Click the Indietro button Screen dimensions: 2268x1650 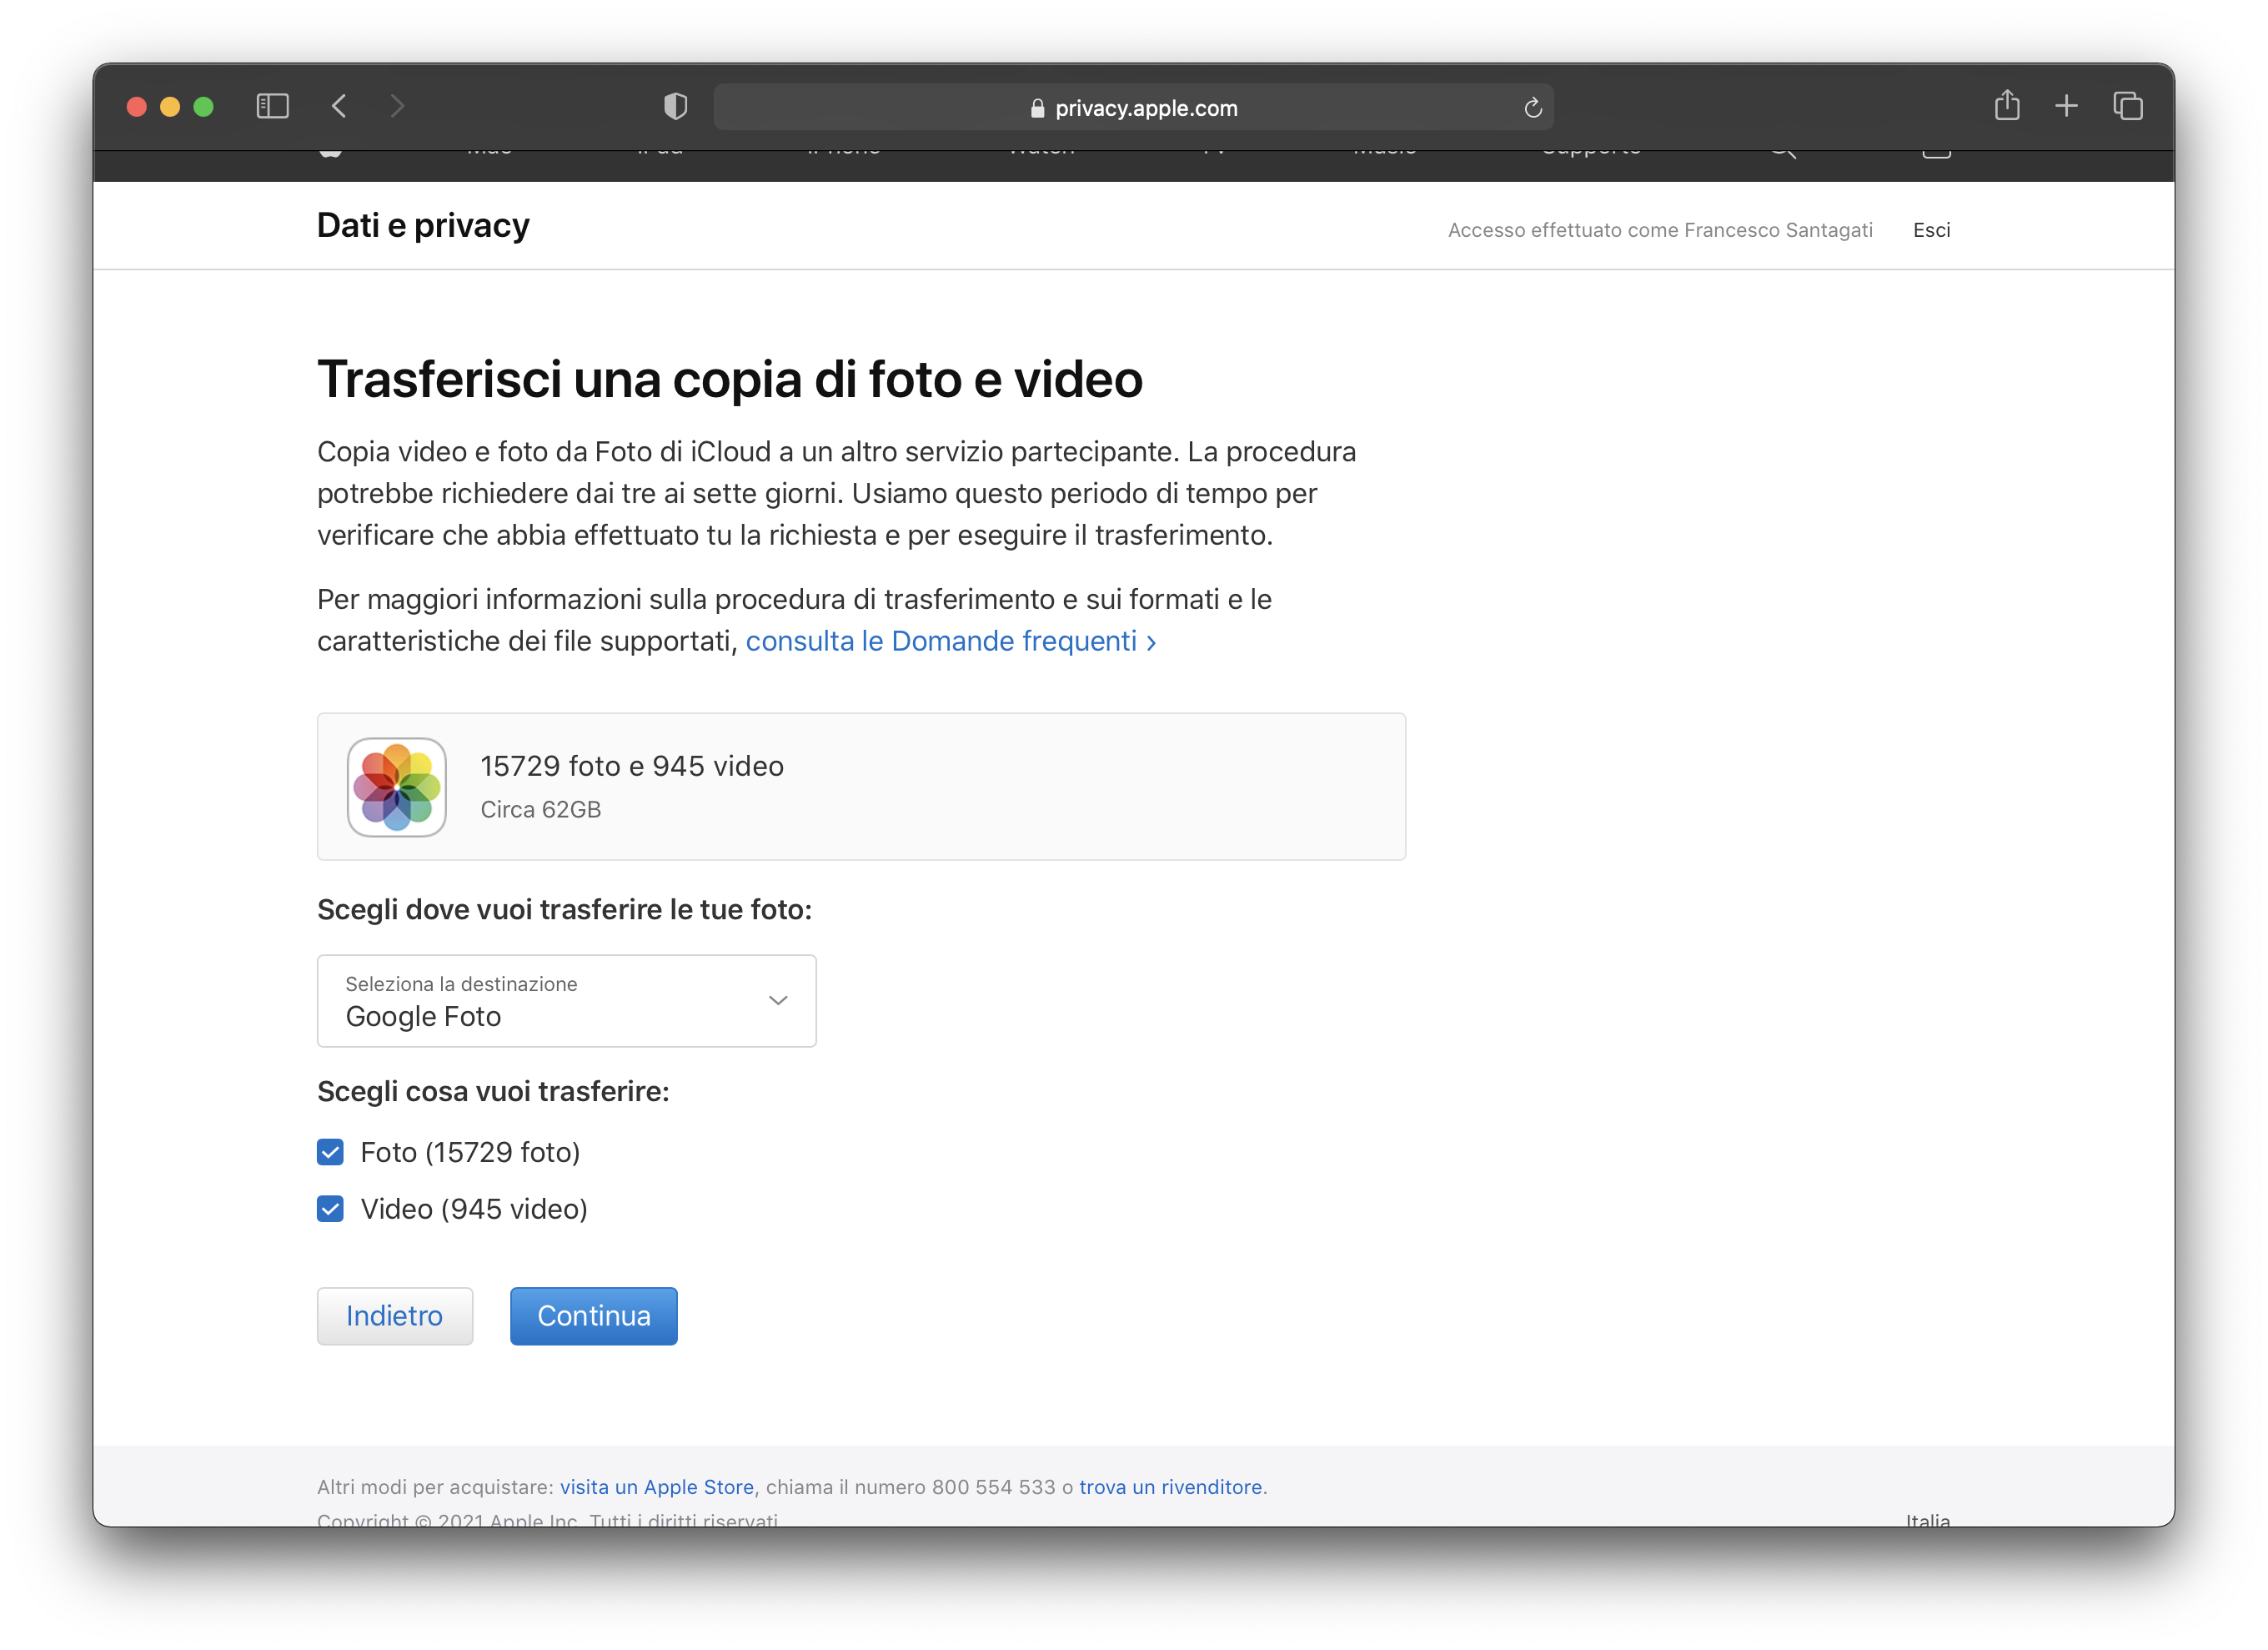pos(395,1317)
